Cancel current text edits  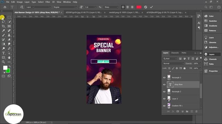click(146, 7)
